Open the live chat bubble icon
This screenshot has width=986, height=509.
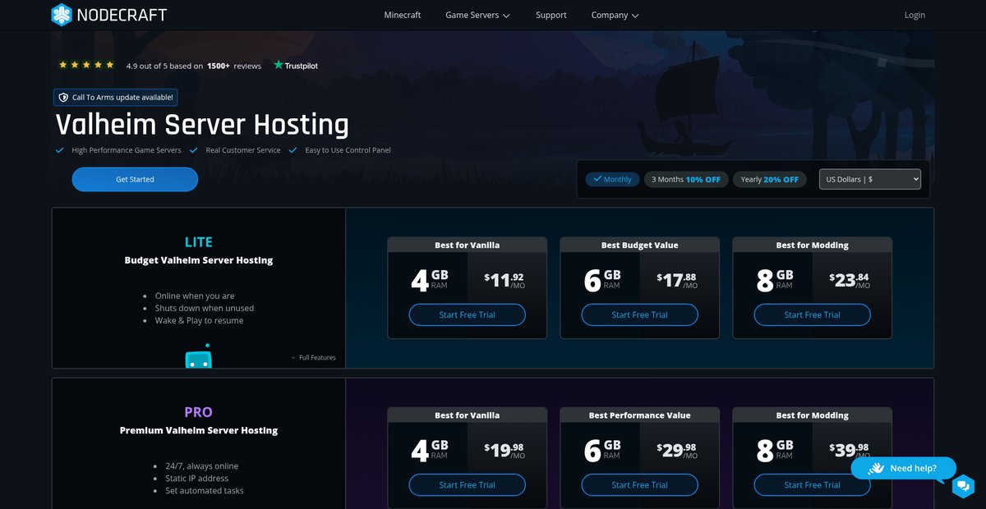pyautogui.click(x=963, y=487)
